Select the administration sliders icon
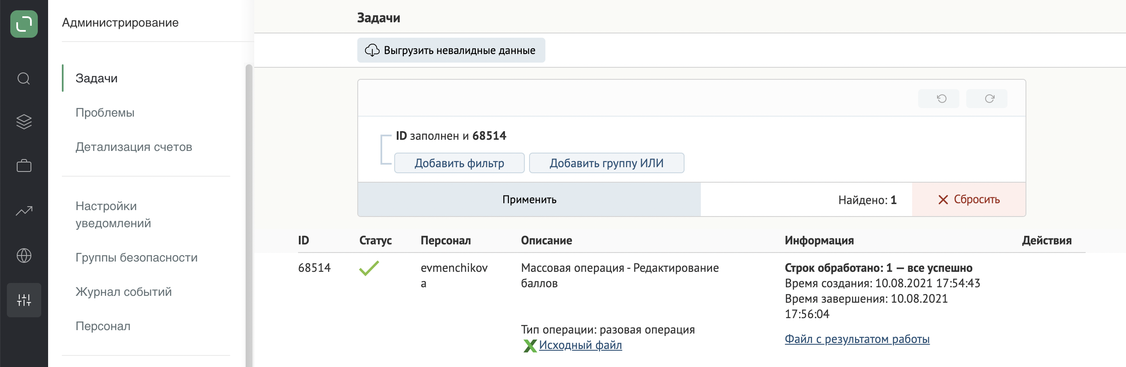This screenshot has width=1126, height=367. point(24,300)
